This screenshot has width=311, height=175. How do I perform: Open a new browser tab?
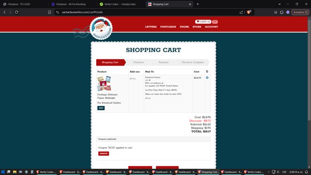click(x=198, y=4)
